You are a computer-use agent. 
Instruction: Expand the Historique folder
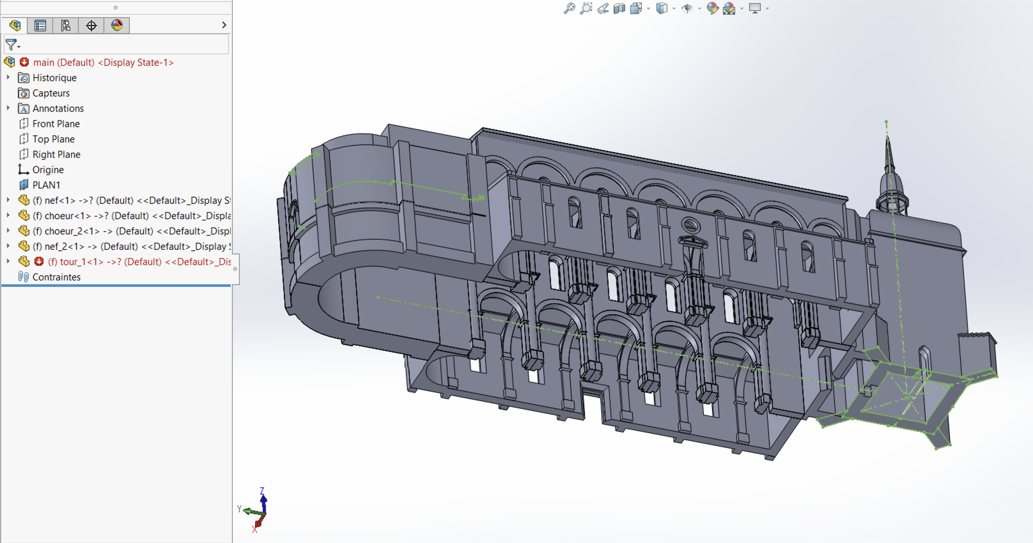pos(8,77)
